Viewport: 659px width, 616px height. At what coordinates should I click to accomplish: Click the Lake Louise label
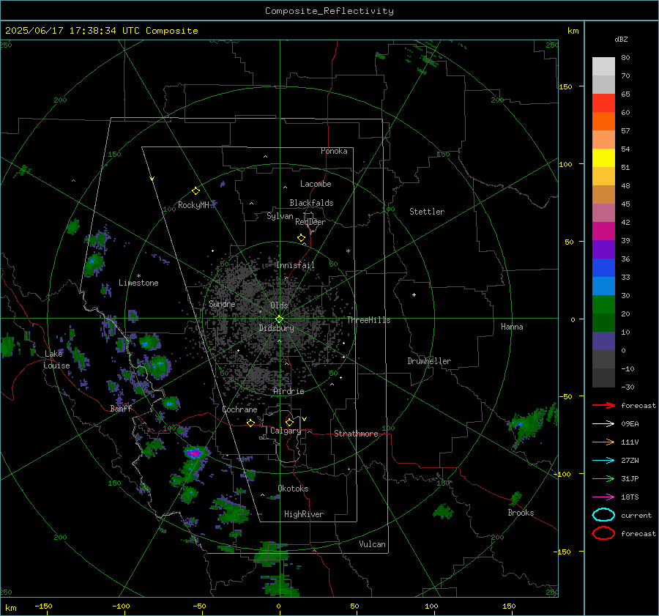click(56, 360)
